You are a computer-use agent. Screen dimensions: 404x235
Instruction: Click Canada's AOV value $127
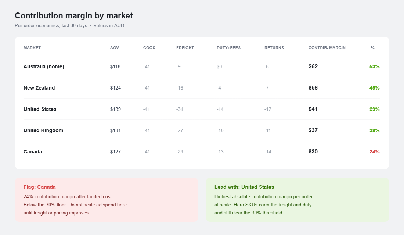tap(115, 152)
